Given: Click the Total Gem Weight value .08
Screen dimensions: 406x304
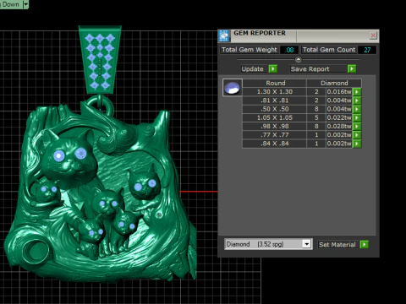Looking at the screenshot, I should (289, 50).
